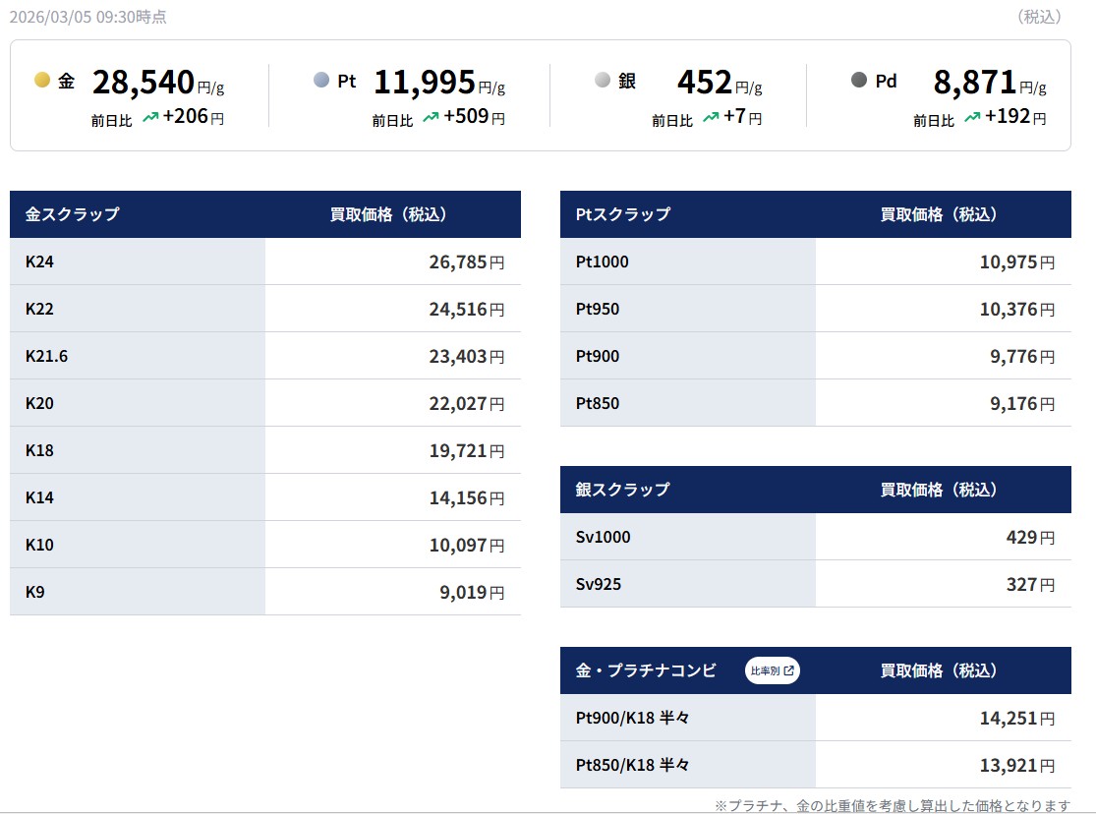Open the 比率別 link button
The height and width of the screenshot is (814, 1096).
772,670
